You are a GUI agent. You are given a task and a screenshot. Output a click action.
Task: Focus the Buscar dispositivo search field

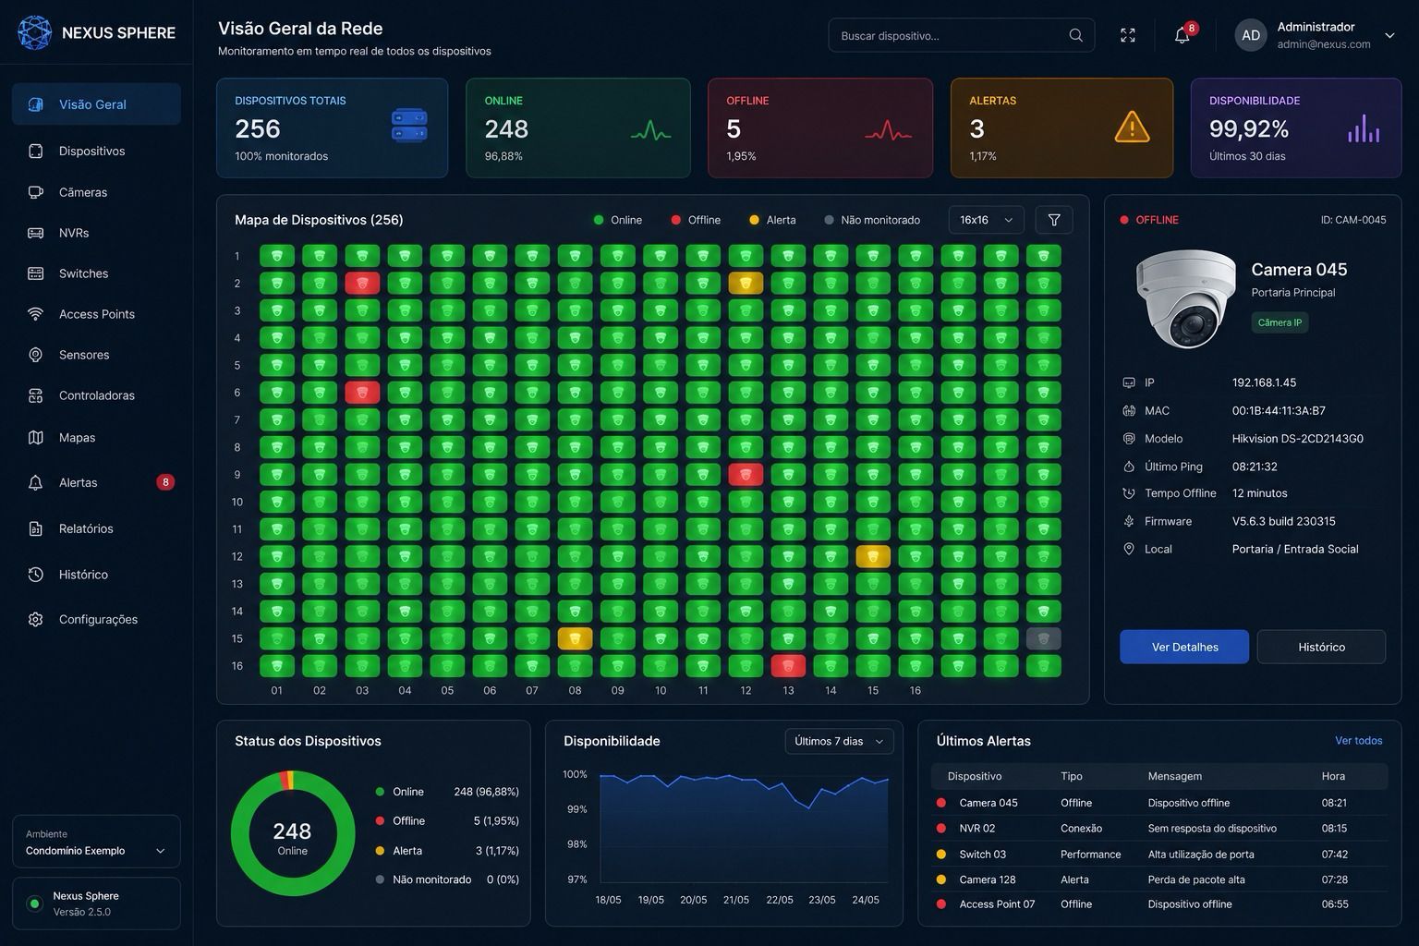(961, 35)
